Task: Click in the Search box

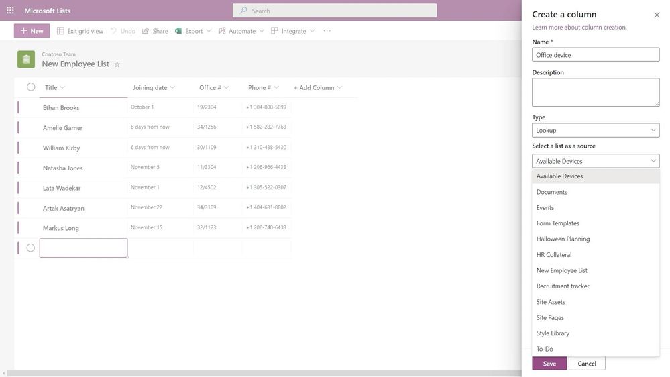Action: pos(335,11)
